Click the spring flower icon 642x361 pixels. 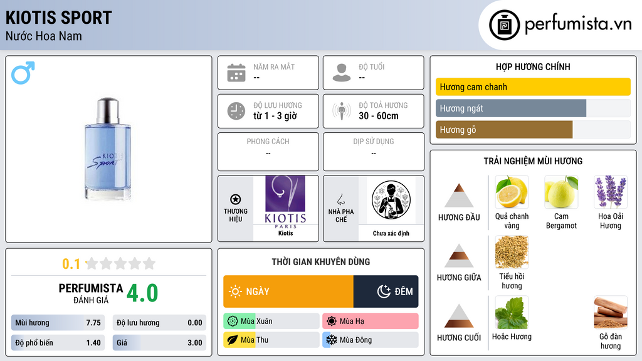233,322
